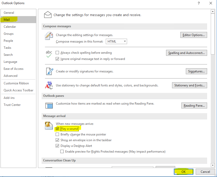Click the pencil-and-paper editing settings icon

[49, 36]
